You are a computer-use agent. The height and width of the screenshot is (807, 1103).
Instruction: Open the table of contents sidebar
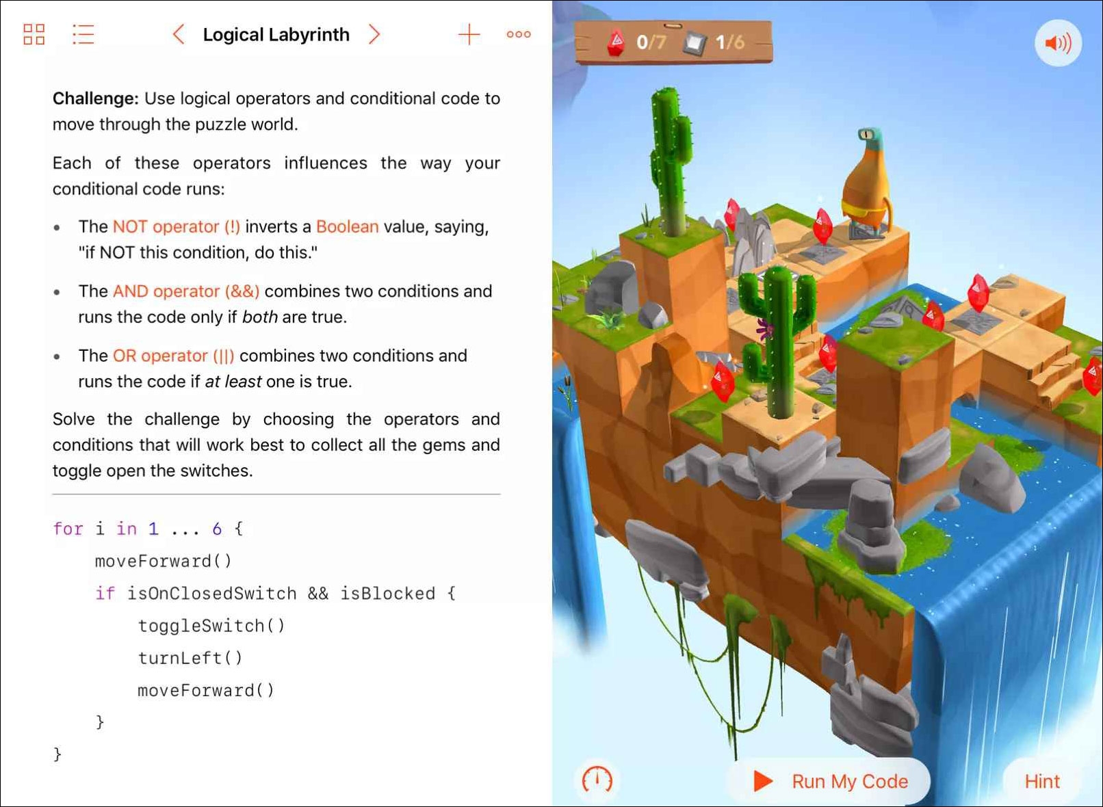[83, 34]
